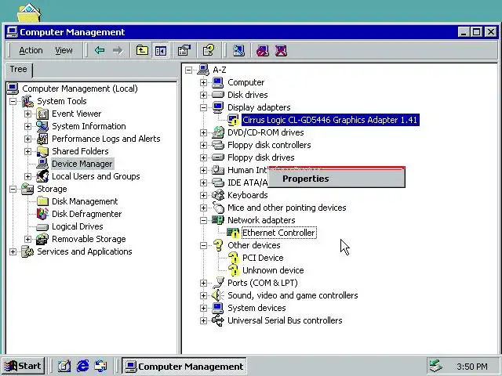Click the Uninstall device toolbar icon

pyautogui.click(x=281, y=50)
